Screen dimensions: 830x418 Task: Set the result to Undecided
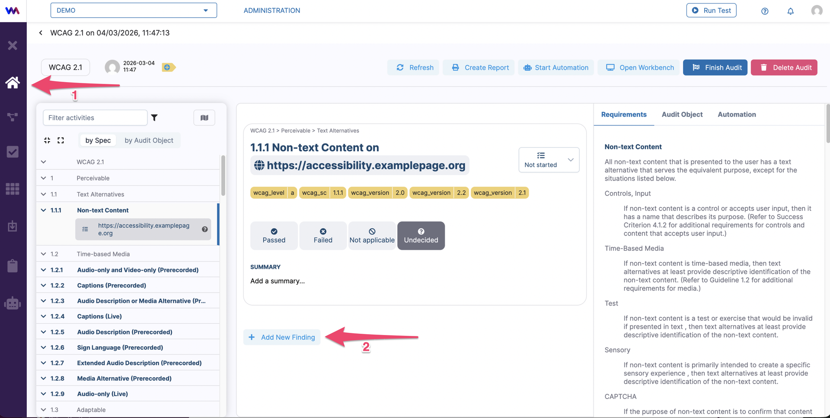[421, 236]
